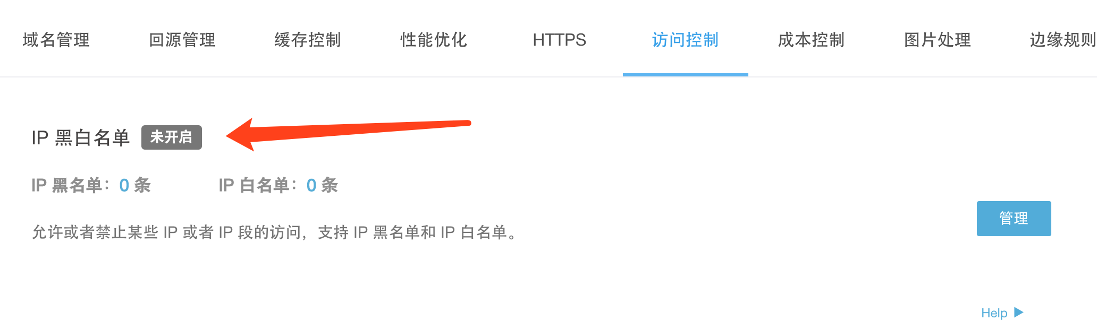Go to the 缓存控制 tab

(x=308, y=40)
